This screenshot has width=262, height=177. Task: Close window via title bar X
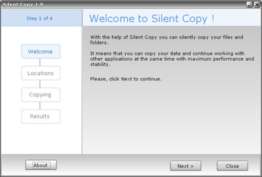[x=257, y=4]
